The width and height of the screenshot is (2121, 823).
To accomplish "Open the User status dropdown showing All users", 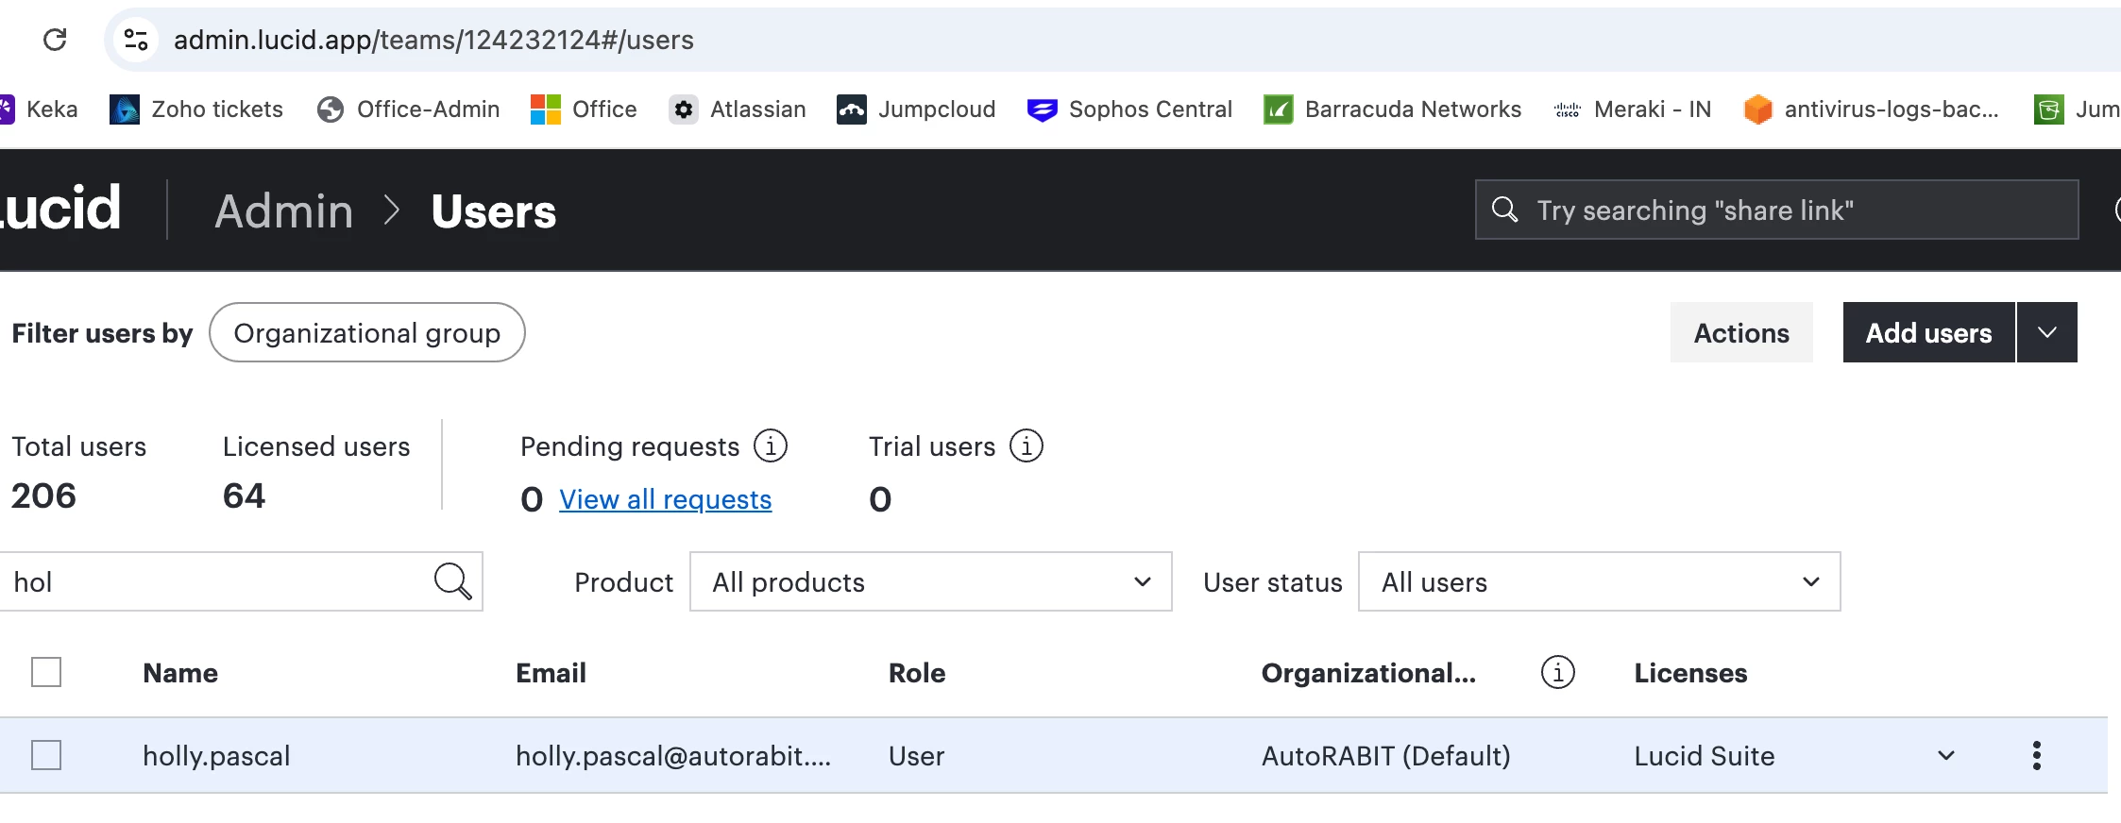I will (x=1600, y=581).
